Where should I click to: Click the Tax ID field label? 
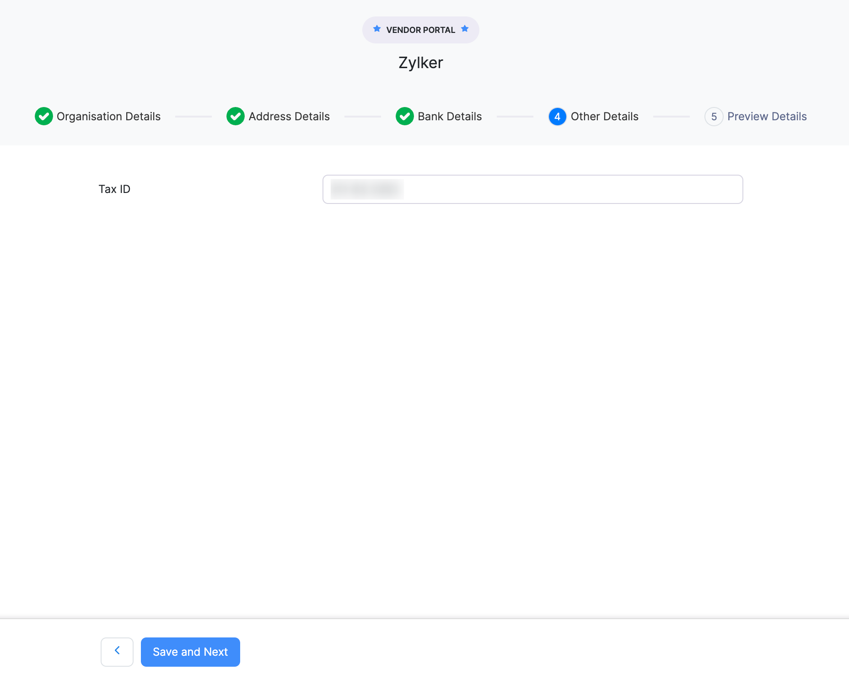[x=114, y=189]
